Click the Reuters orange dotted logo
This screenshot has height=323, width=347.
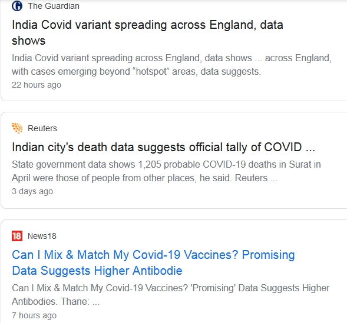click(x=17, y=128)
